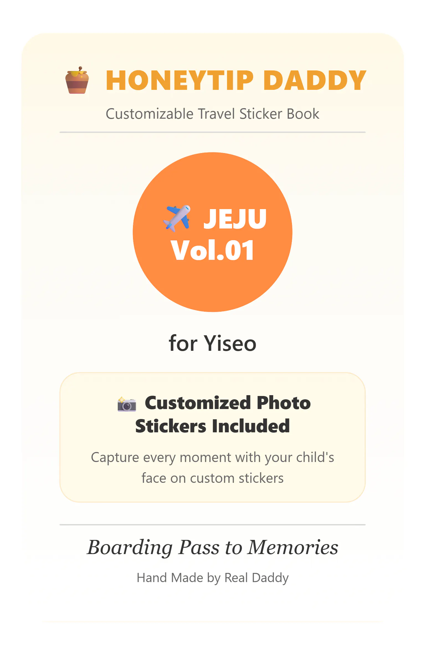Screen dimensions: 426x655
Task: Click the JEJU text in the orange circle
Action: click(235, 219)
